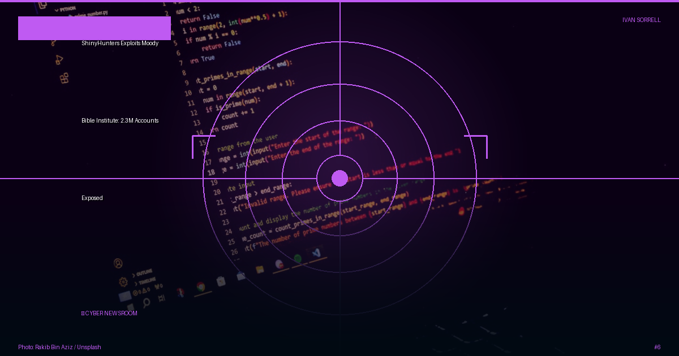This screenshot has width=679, height=356.
Task: Collapse the PYTHON folder chevron
Action: 57,10
